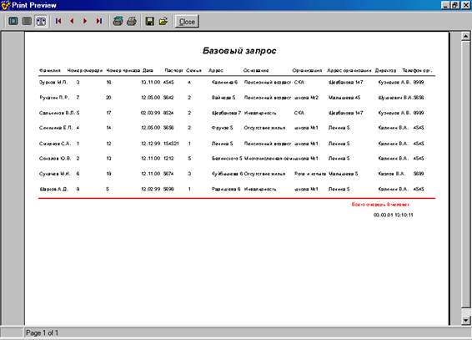The image size is (472, 340).
Task: Toggle the Zoom to page width icon
Action: tap(41, 21)
